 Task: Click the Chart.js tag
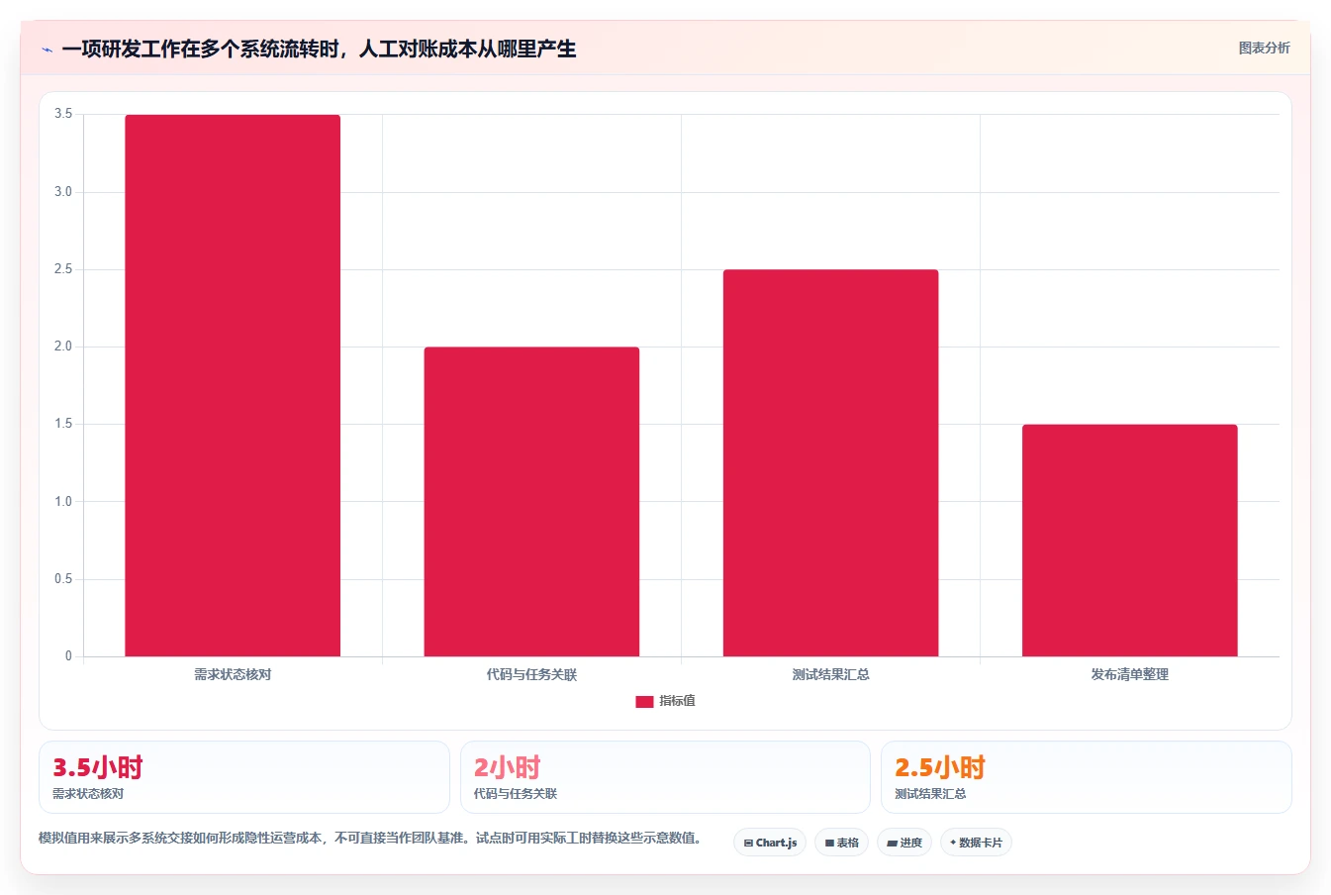(x=770, y=843)
